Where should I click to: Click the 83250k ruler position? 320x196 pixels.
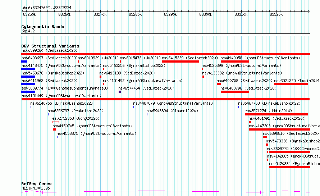coord(29,14)
